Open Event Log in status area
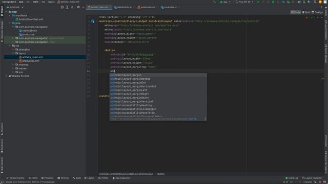Image resolution: width=328 pixels, height=184 pixels. tap(292, 178)
